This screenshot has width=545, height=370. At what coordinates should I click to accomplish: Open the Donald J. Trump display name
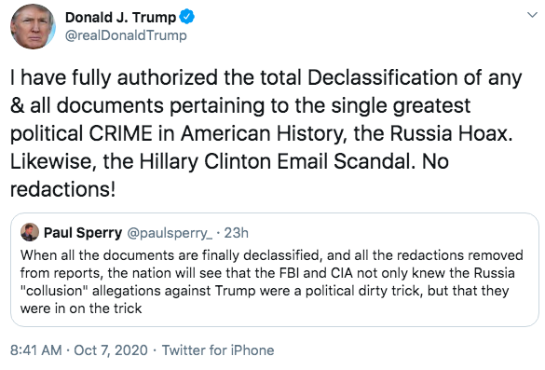pyautogui.click(x=120, y=17)
